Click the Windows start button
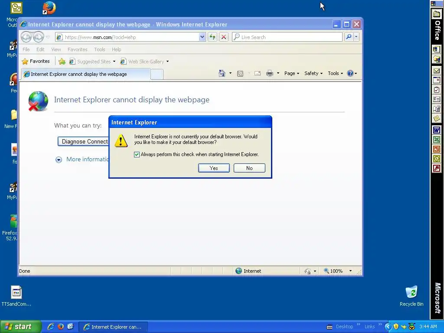Viewport: 444px width, 333px height. [x=20, y=326]
